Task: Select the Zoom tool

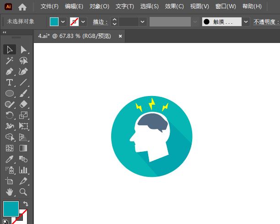Action: [23, 192]
